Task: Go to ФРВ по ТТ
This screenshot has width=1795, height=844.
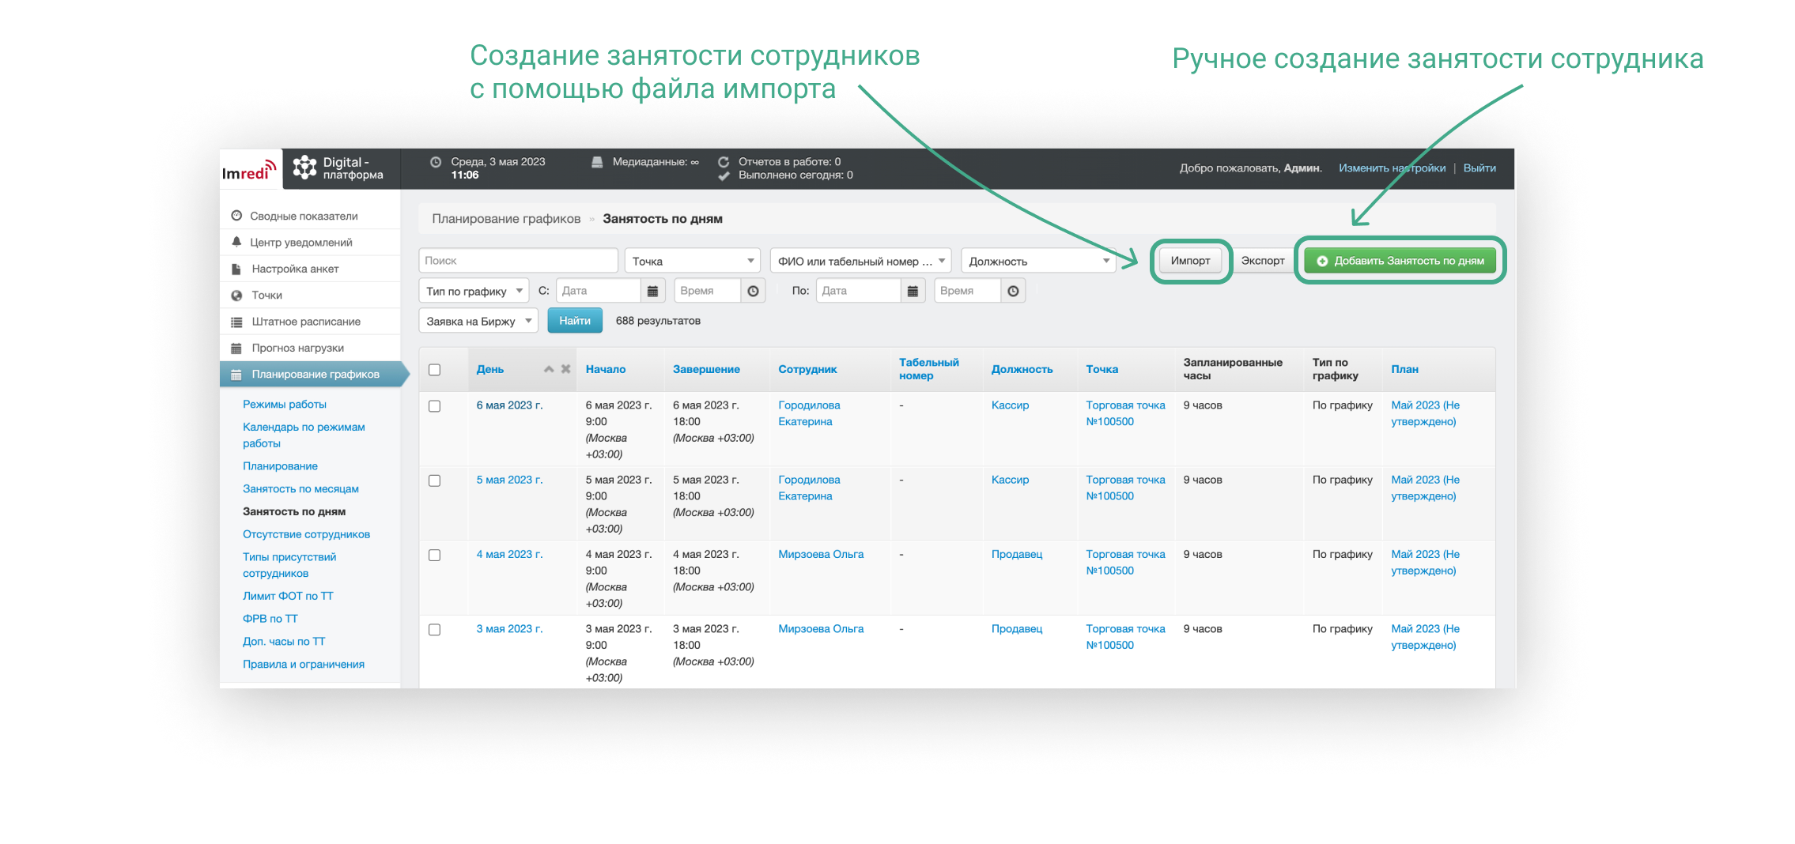Action: click(x=270, y=619)
